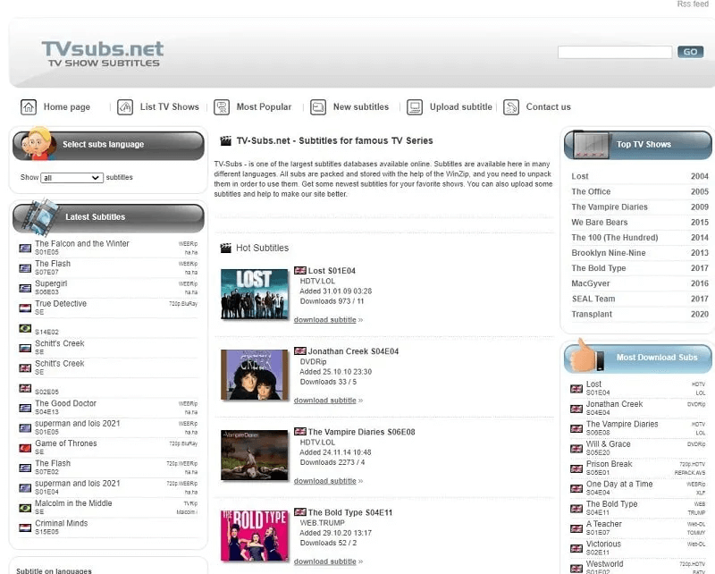
Task: Select SEAL Team in Top TV Shows
Action: (x=593, y=299)
